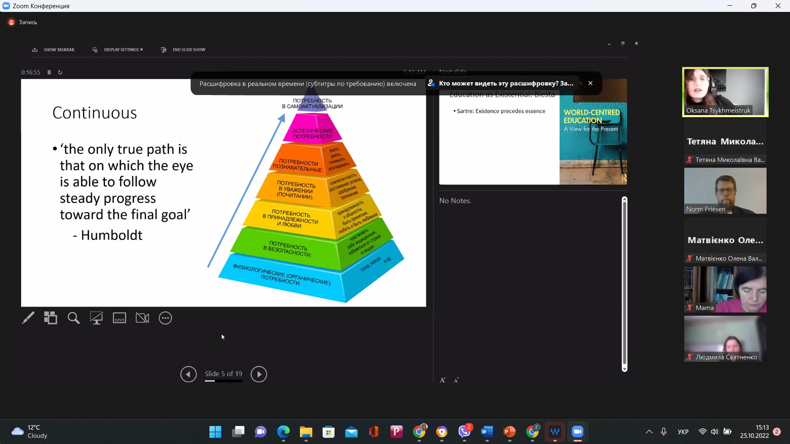Viewport: 790px width, 444px height.
Task: Toggle subtitles icon in presenter view
Action: pos(119,318)
